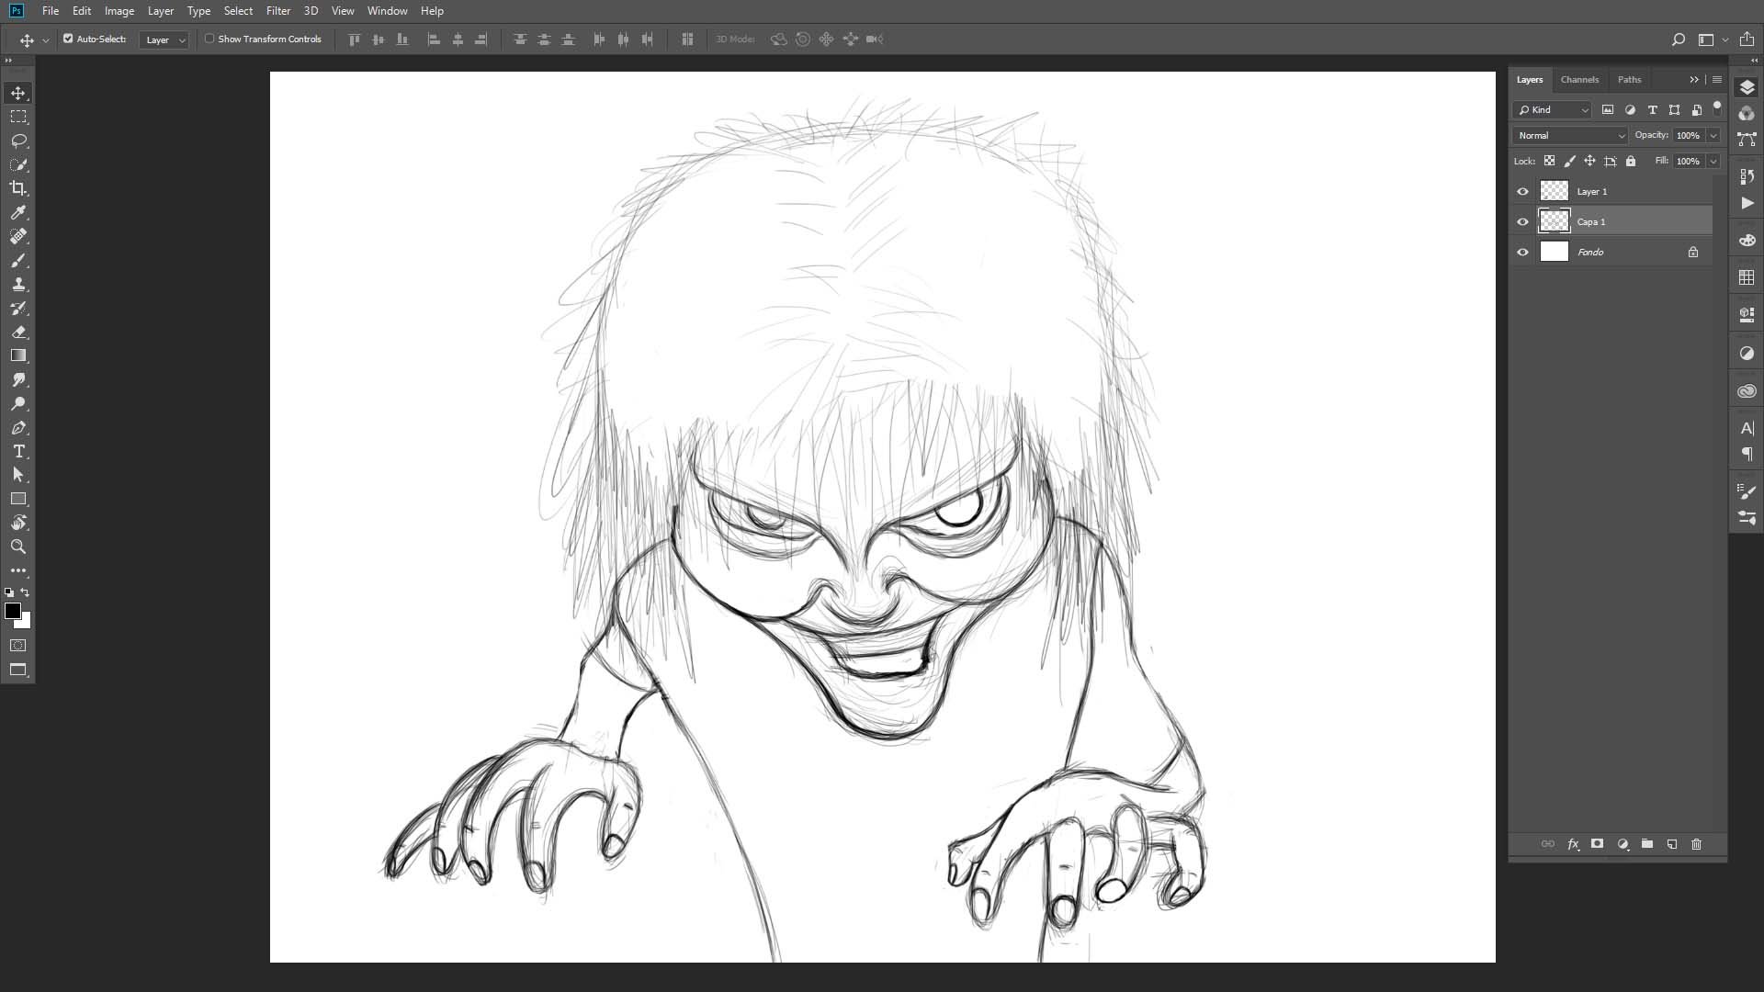1764x992 pixels.
Task: Select the Zoom tool
Action: (x=18, y=547)
